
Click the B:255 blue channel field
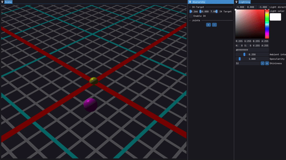click(x=256, y=41)
